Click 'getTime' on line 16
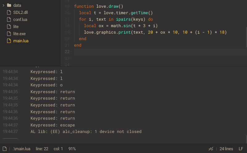This screenshot has width=247, height=153. coord(139,13)
